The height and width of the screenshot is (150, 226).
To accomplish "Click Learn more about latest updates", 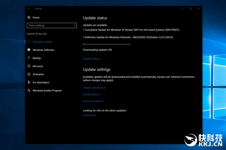I will tap(89, 115).
